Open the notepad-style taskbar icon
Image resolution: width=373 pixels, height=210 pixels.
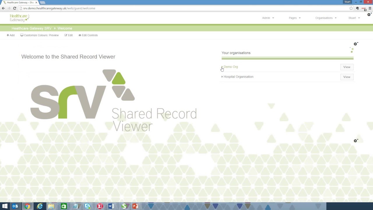pyautogui.click(x=75, y=206)
